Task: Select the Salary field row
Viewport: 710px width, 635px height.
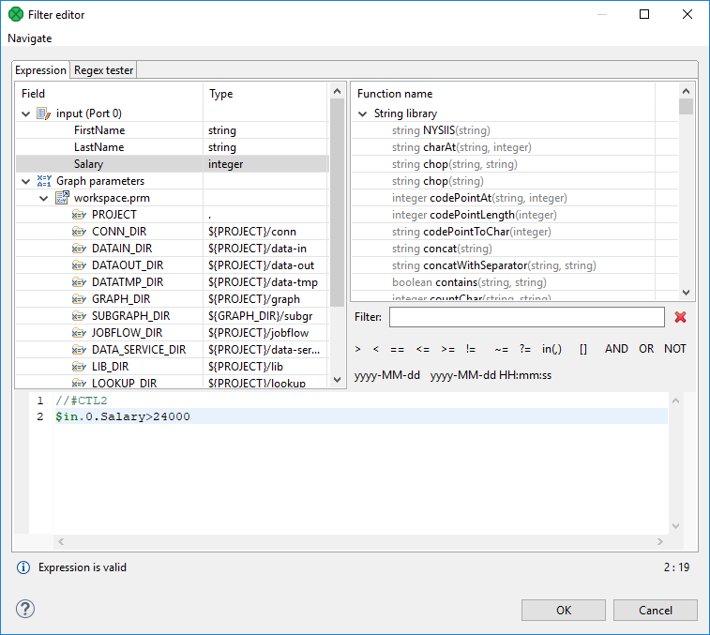Action: (89, 164)
